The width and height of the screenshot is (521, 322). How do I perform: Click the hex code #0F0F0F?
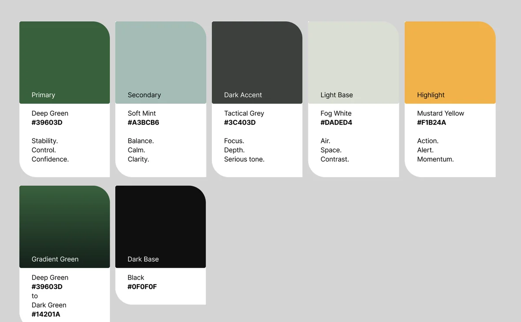tap(142, 286)
